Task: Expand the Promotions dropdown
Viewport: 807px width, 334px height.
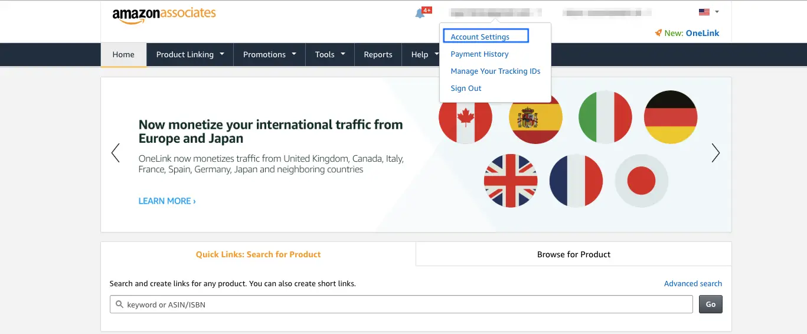Action: 270,54
